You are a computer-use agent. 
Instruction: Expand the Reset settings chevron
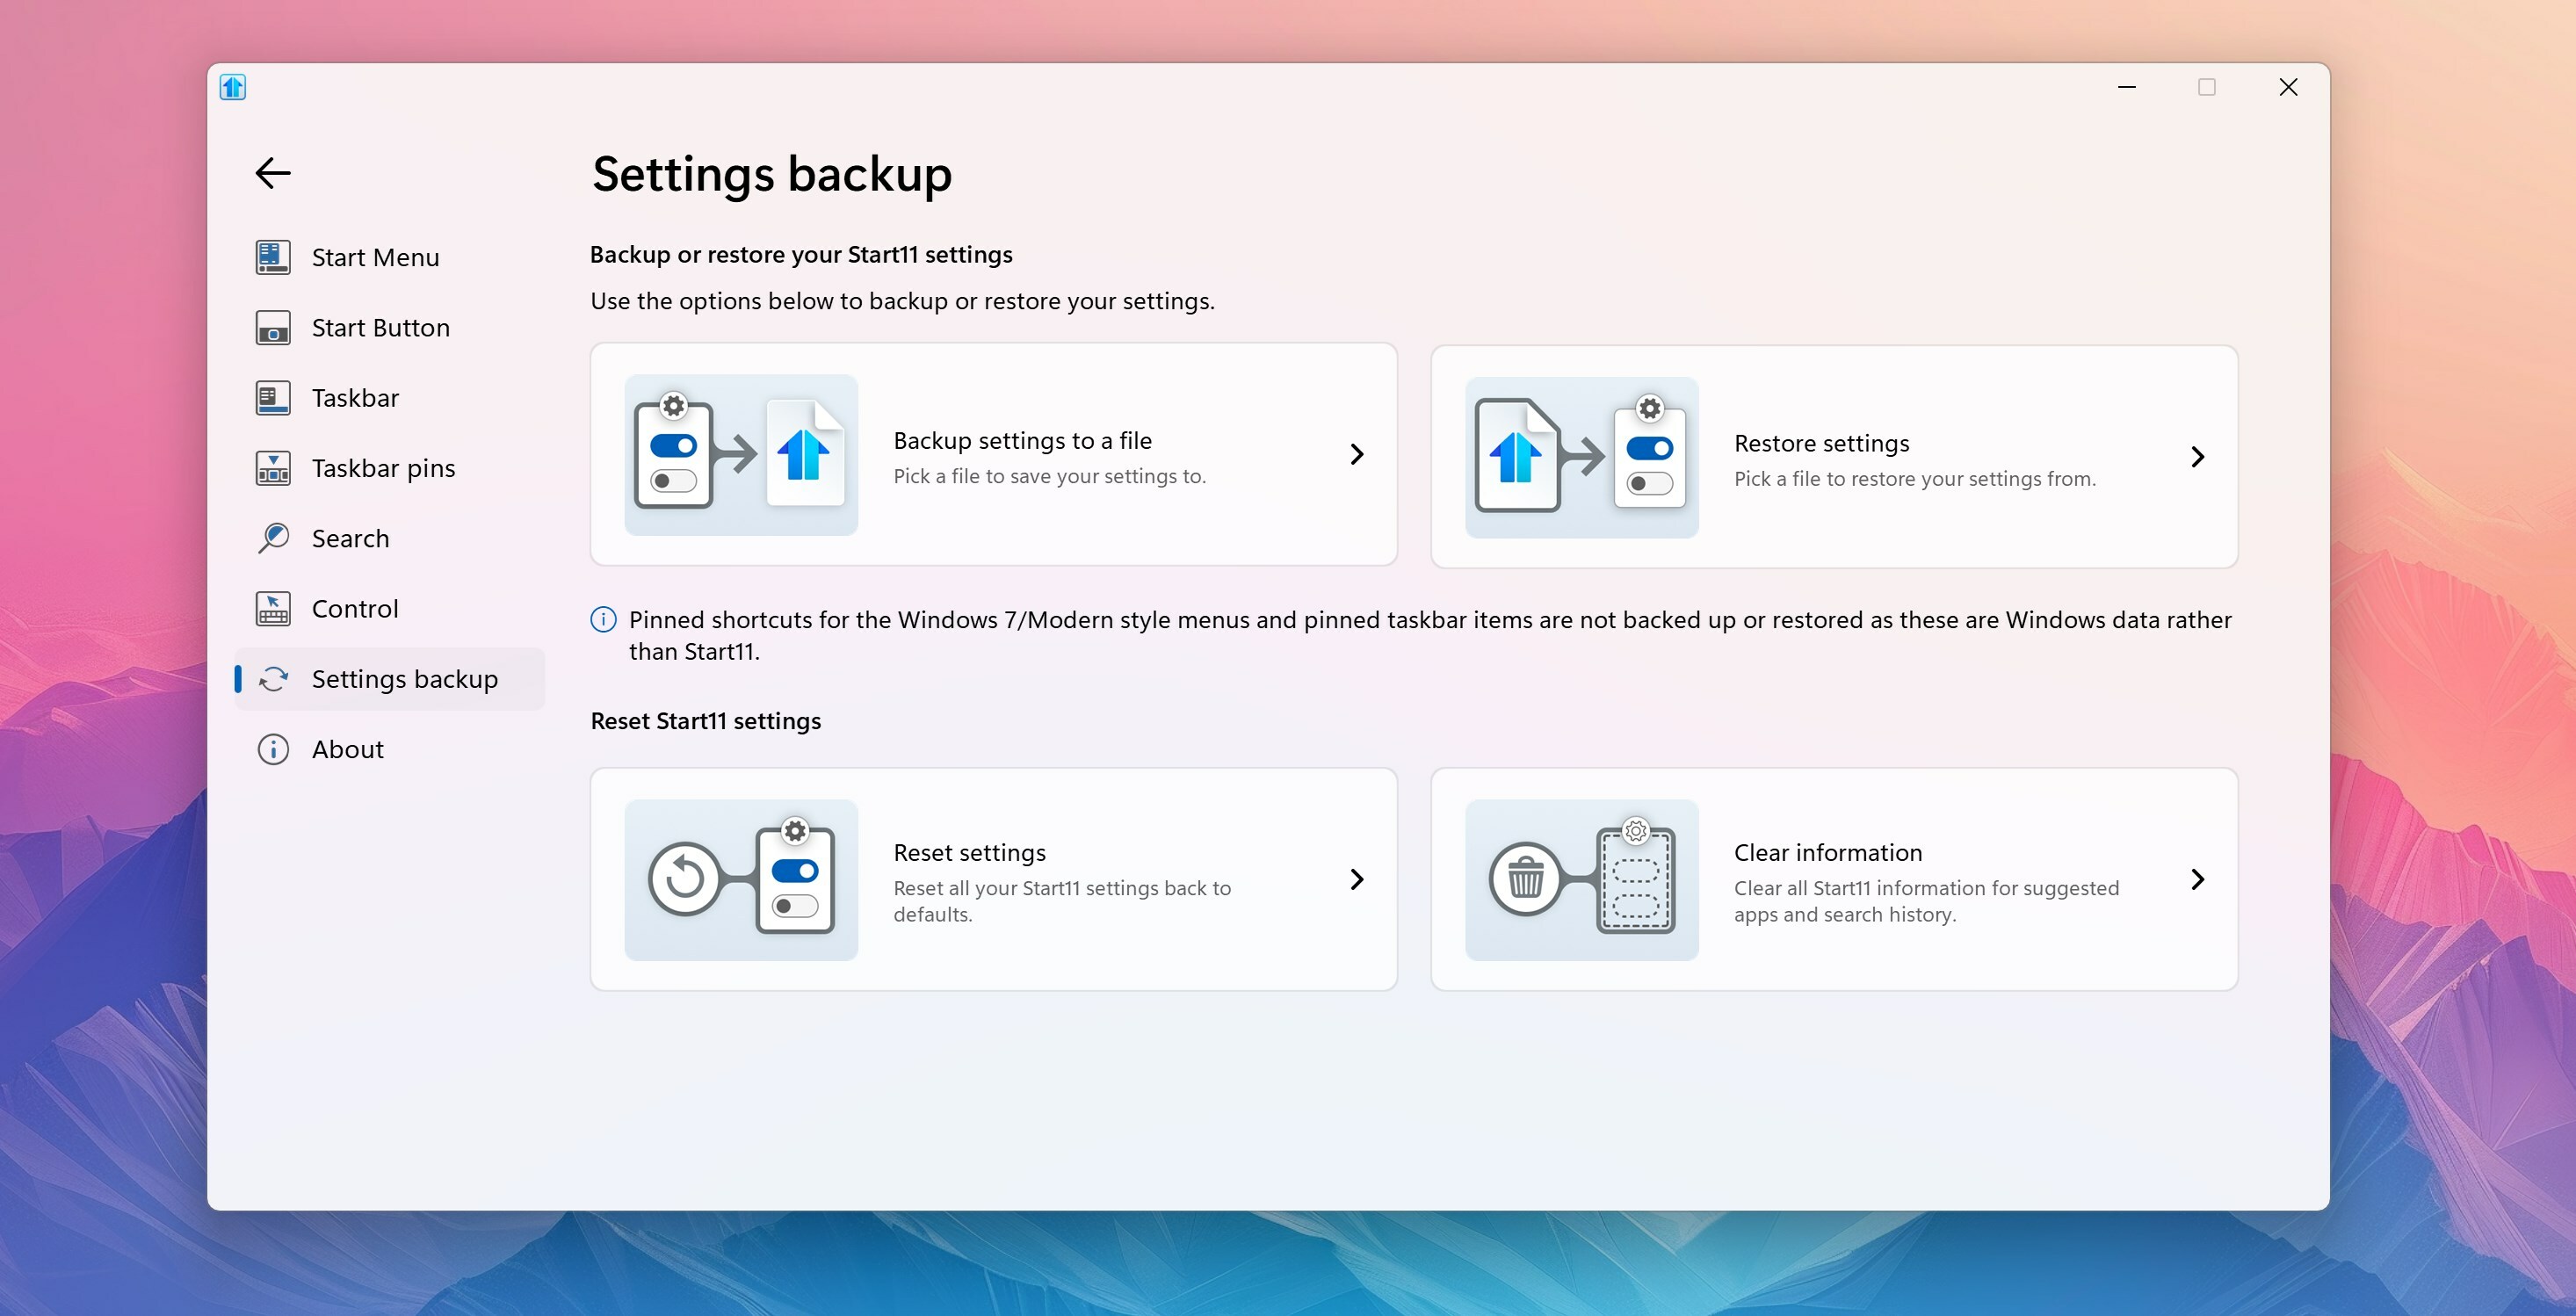tap(1357, 879)
